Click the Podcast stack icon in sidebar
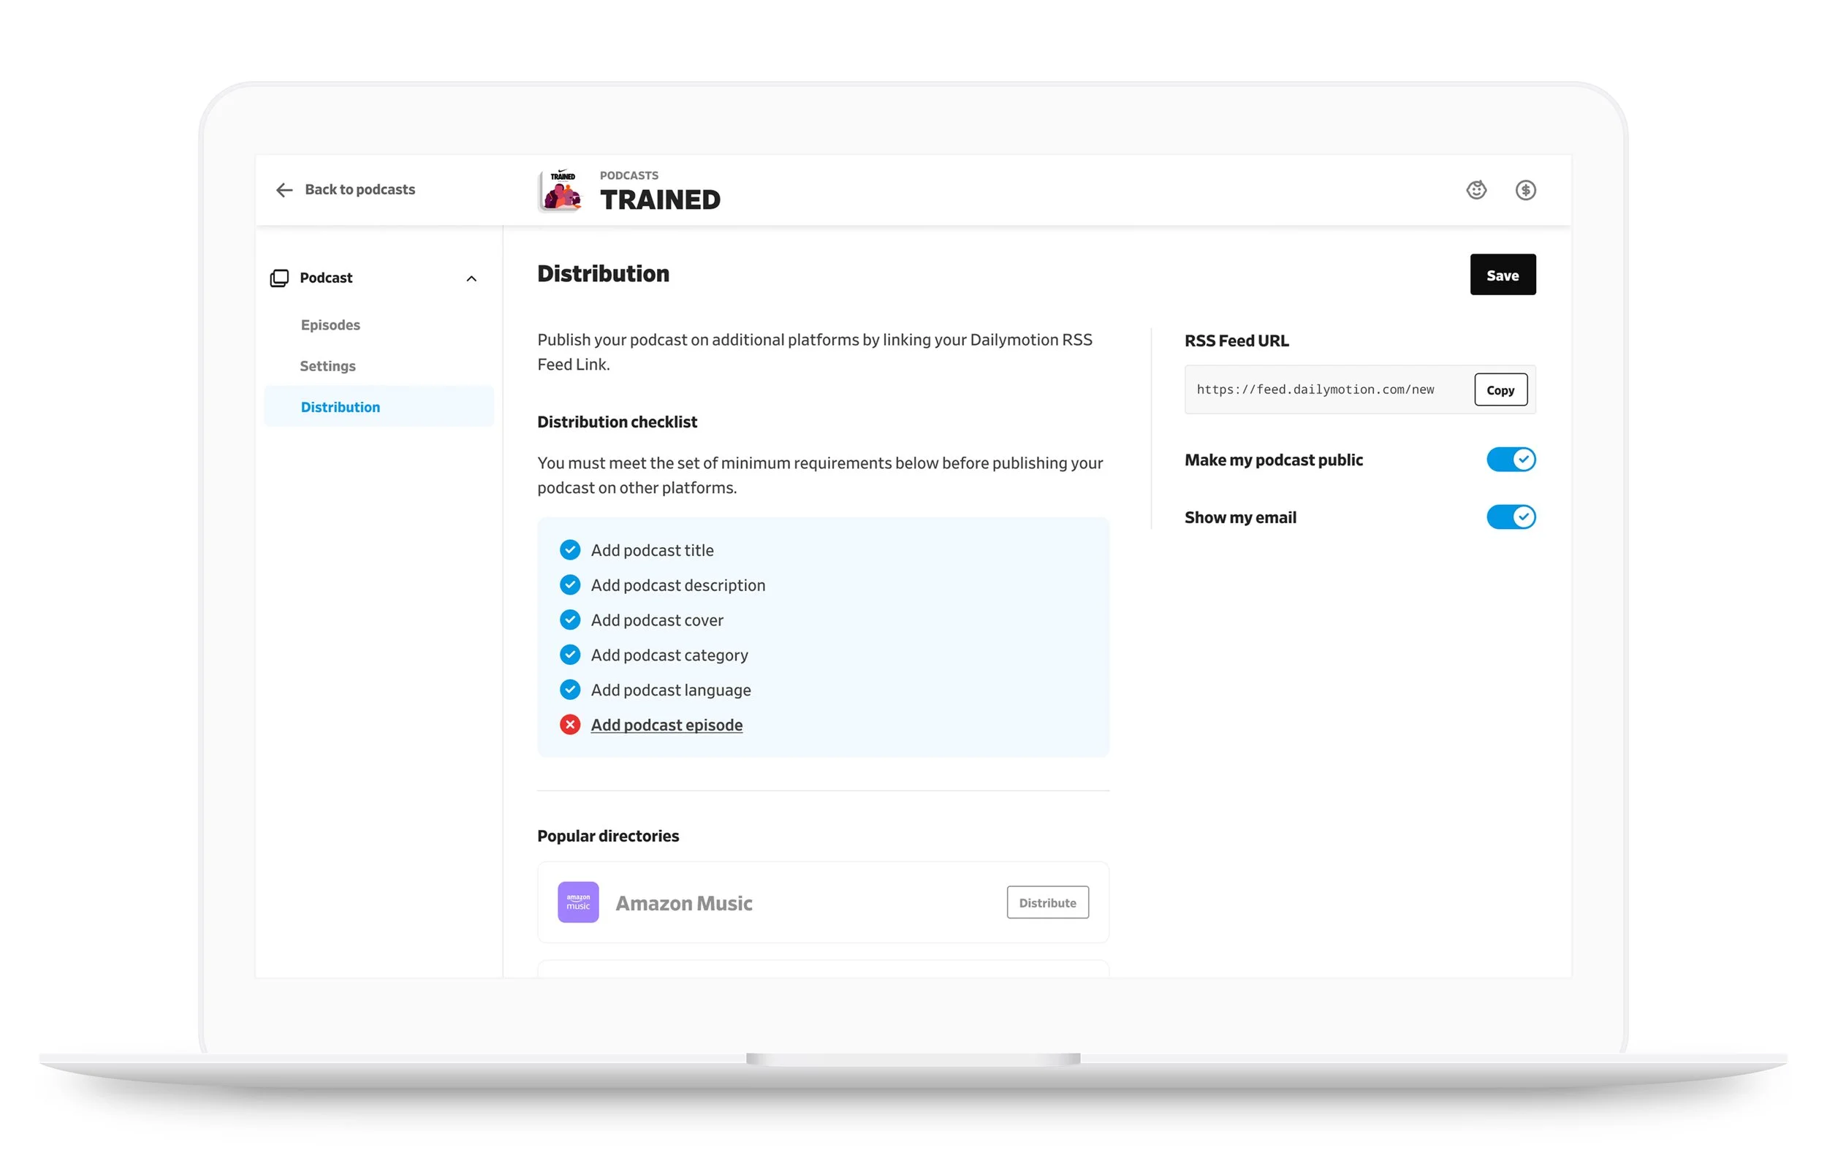Screen dimensions: 1827x1169 (279, 278)
